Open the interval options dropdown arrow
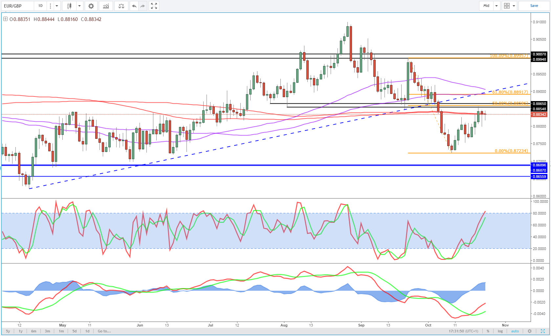This screenshot has height=336, width=551. (x=57, y=6)
